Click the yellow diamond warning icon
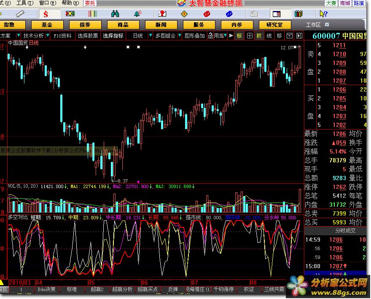This screenshot has height=299, width=371. pyautogui.click(x=184, y=14)
